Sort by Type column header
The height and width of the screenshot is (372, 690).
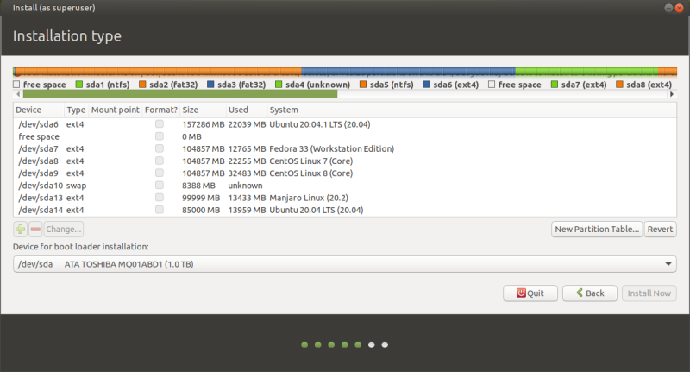point(77,110)
